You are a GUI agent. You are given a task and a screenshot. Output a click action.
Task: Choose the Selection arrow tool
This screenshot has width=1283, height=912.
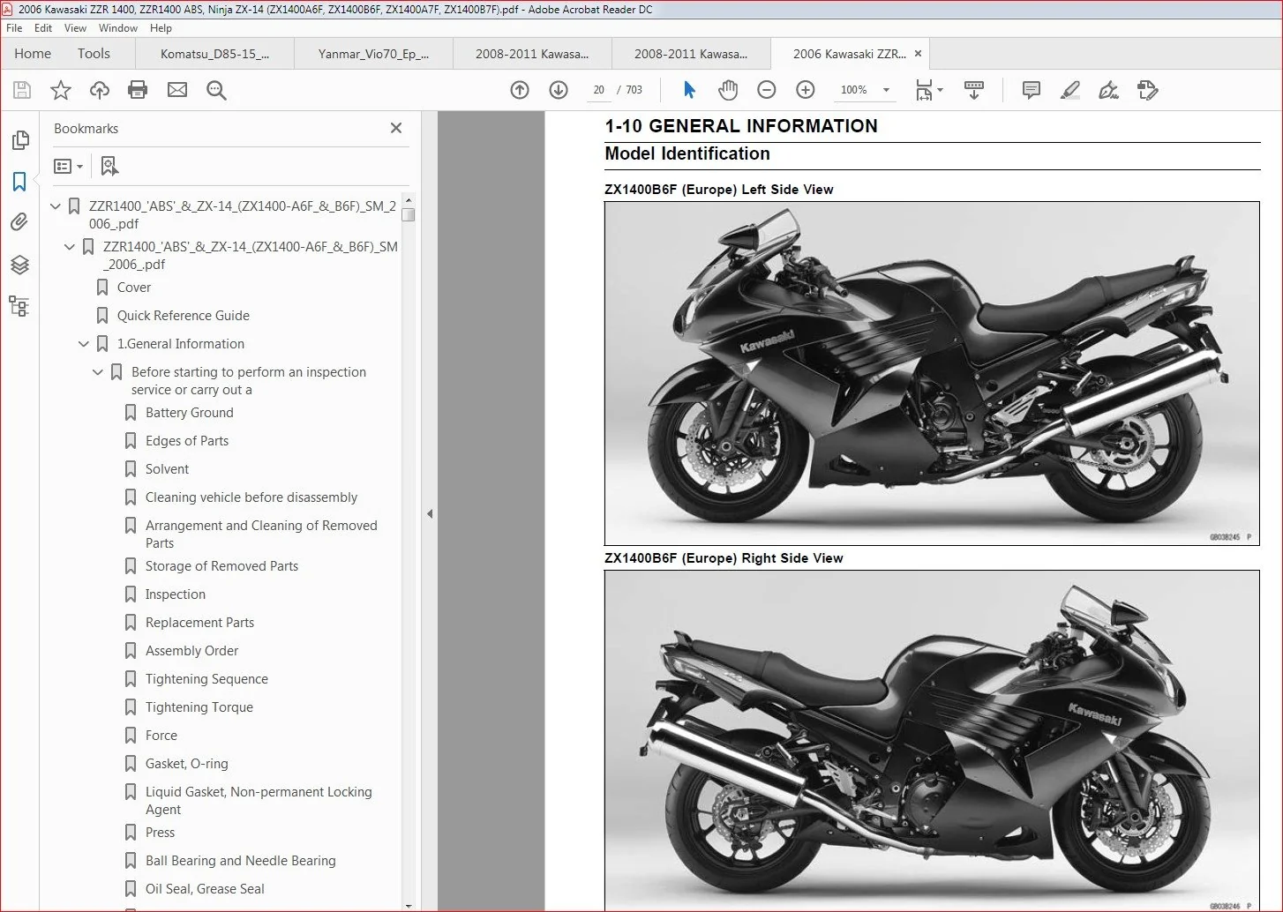(x=689, y=90)
